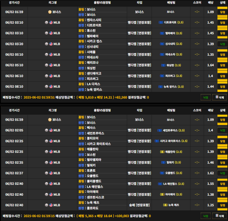Screen dimensions: 228x221
Task: Click the '승패 [연장포함]' type cell
Action: point(139,205)
